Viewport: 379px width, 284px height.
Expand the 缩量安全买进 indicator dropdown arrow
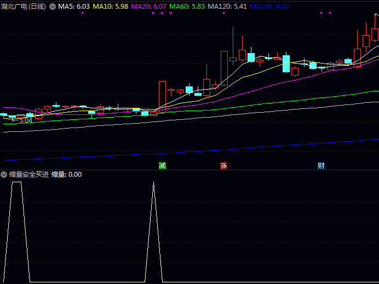(4, 174)
